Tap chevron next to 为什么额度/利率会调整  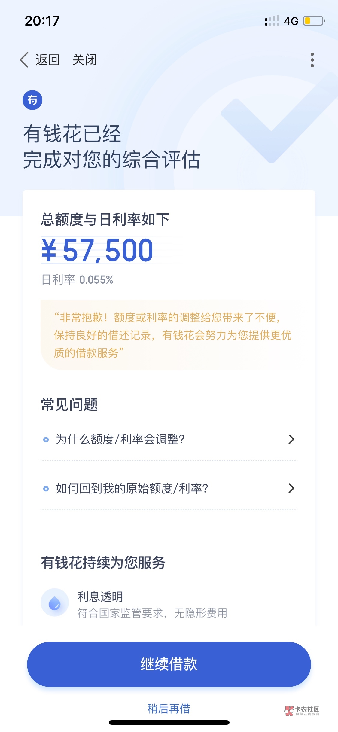click(x=291, y=439)
